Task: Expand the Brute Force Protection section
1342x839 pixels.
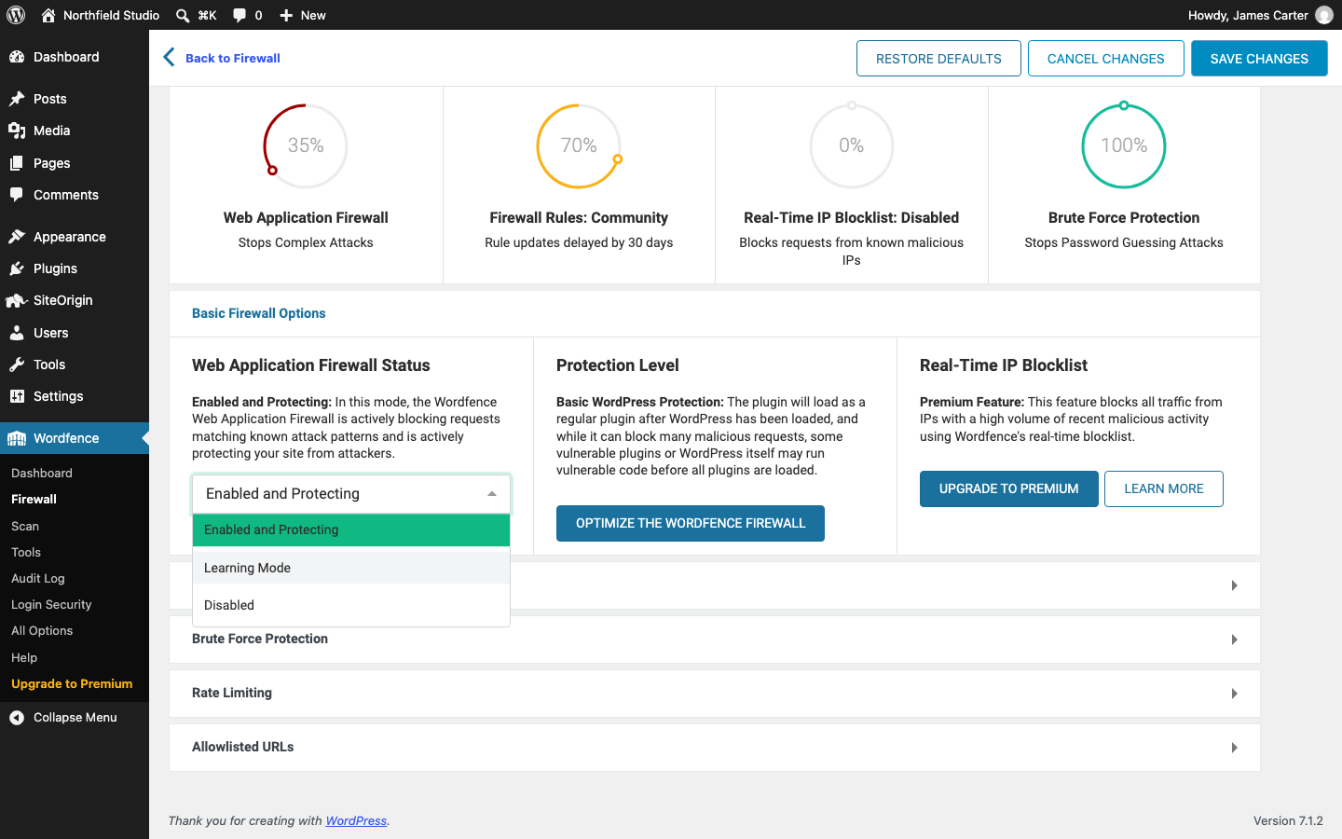Action: tap(715, 639)
